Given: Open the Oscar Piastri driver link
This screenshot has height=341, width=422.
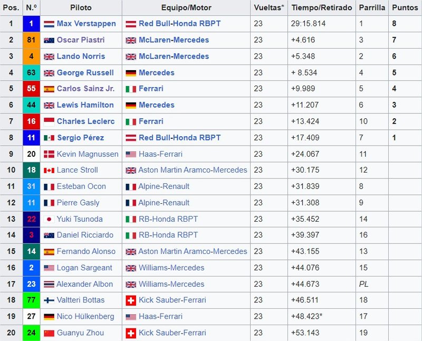Looking at the screenshot, I should click(81, 40).
